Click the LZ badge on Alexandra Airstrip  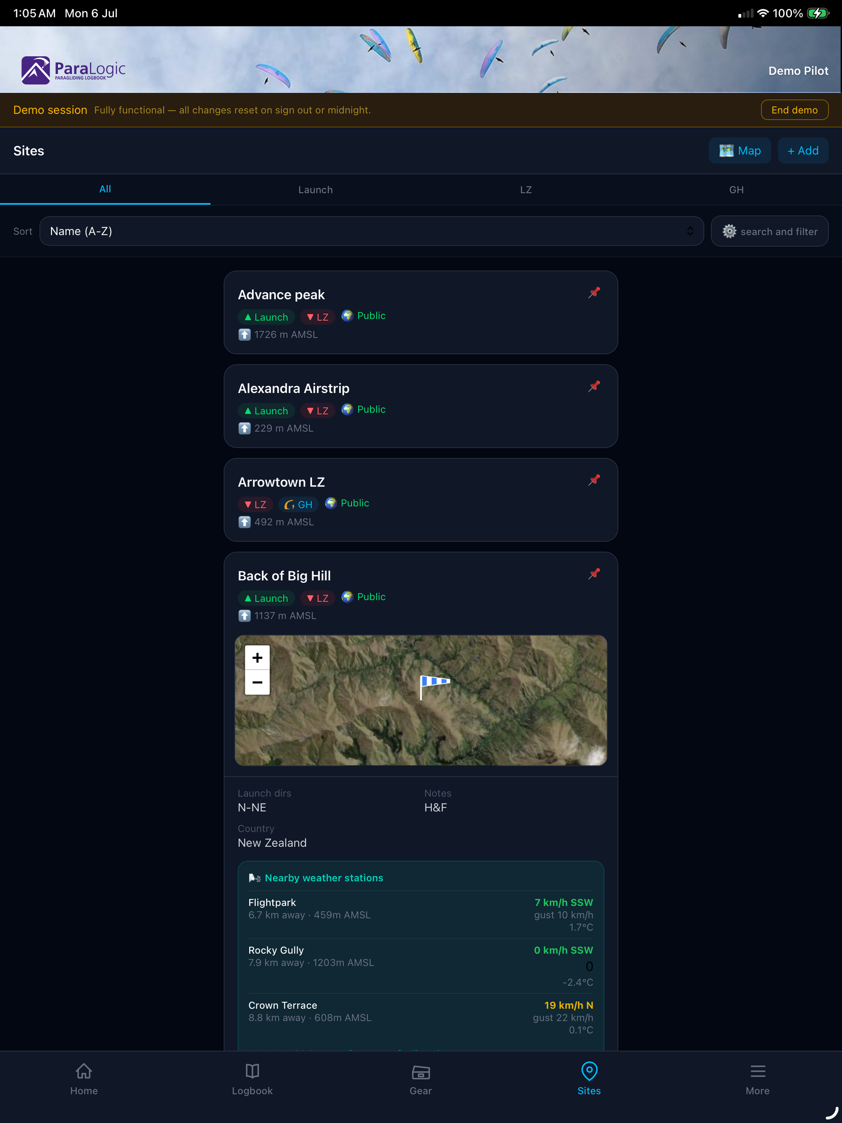[318, 411]
